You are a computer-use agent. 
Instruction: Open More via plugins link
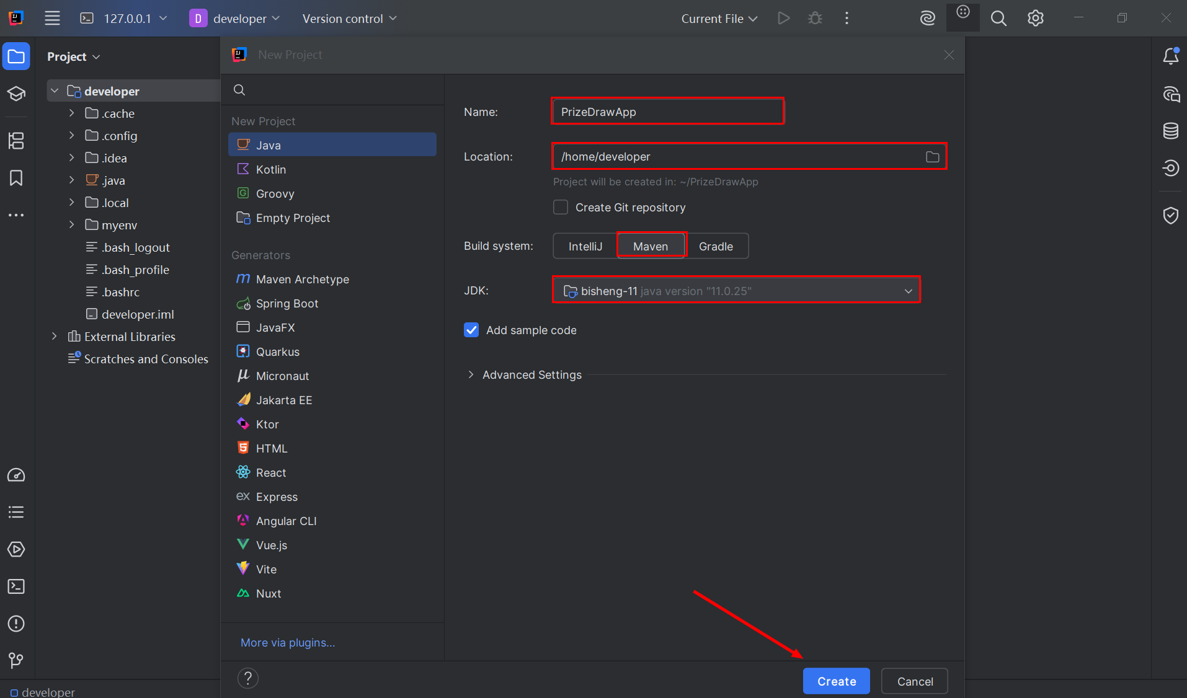point(288,642)
